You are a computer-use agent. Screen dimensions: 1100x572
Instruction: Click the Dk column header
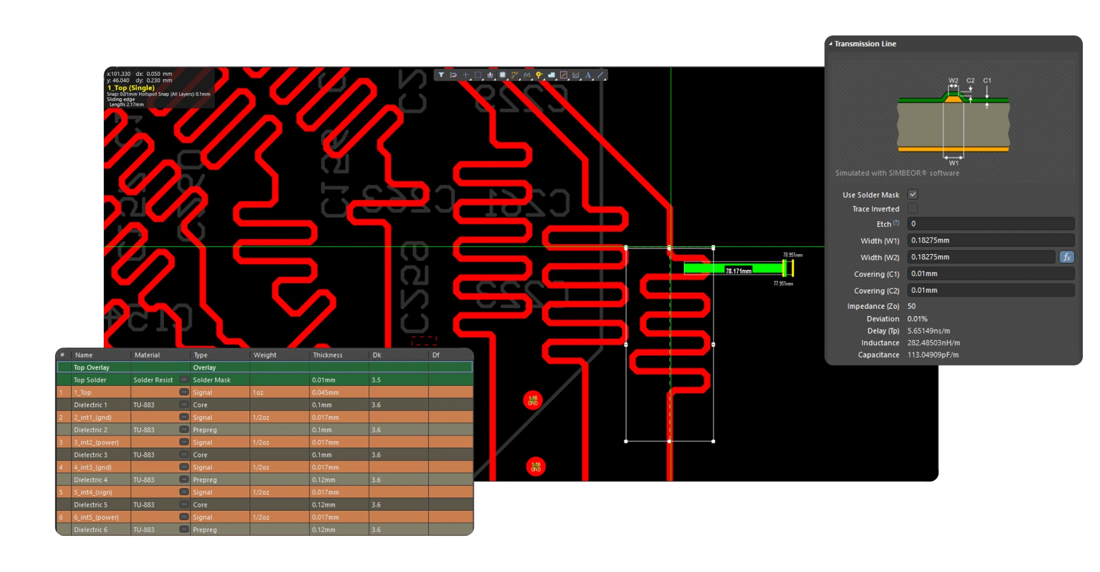tap(377, 355)
